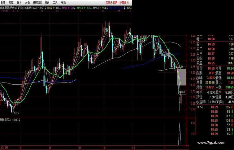Click the 内盘 value 90655
This screenshot has height=150, width=234.
[230, 87]
